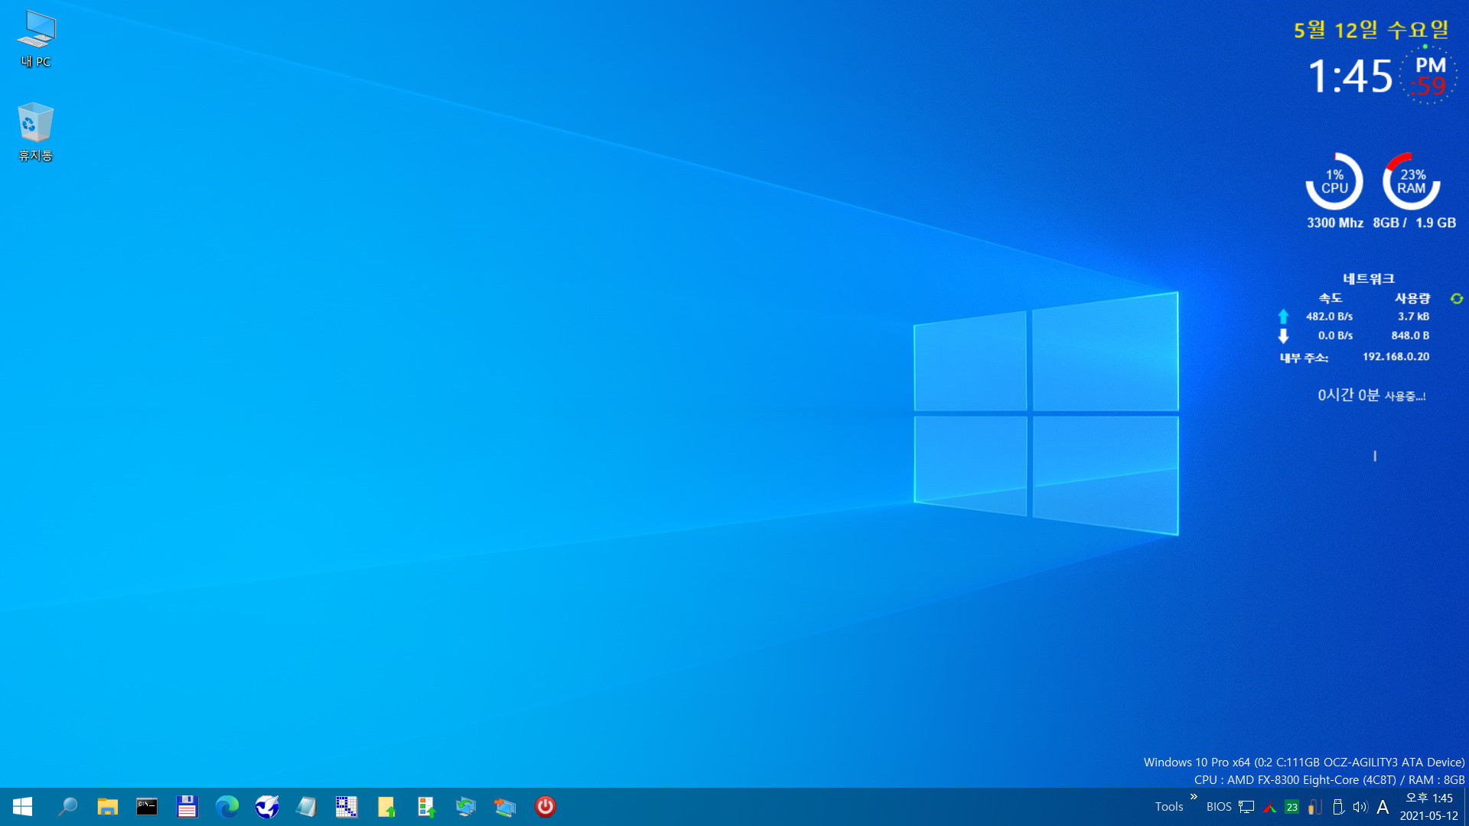Click the yellow note with green arrow icon
This screenshot has width=1469, height=826.
point(386,807)
